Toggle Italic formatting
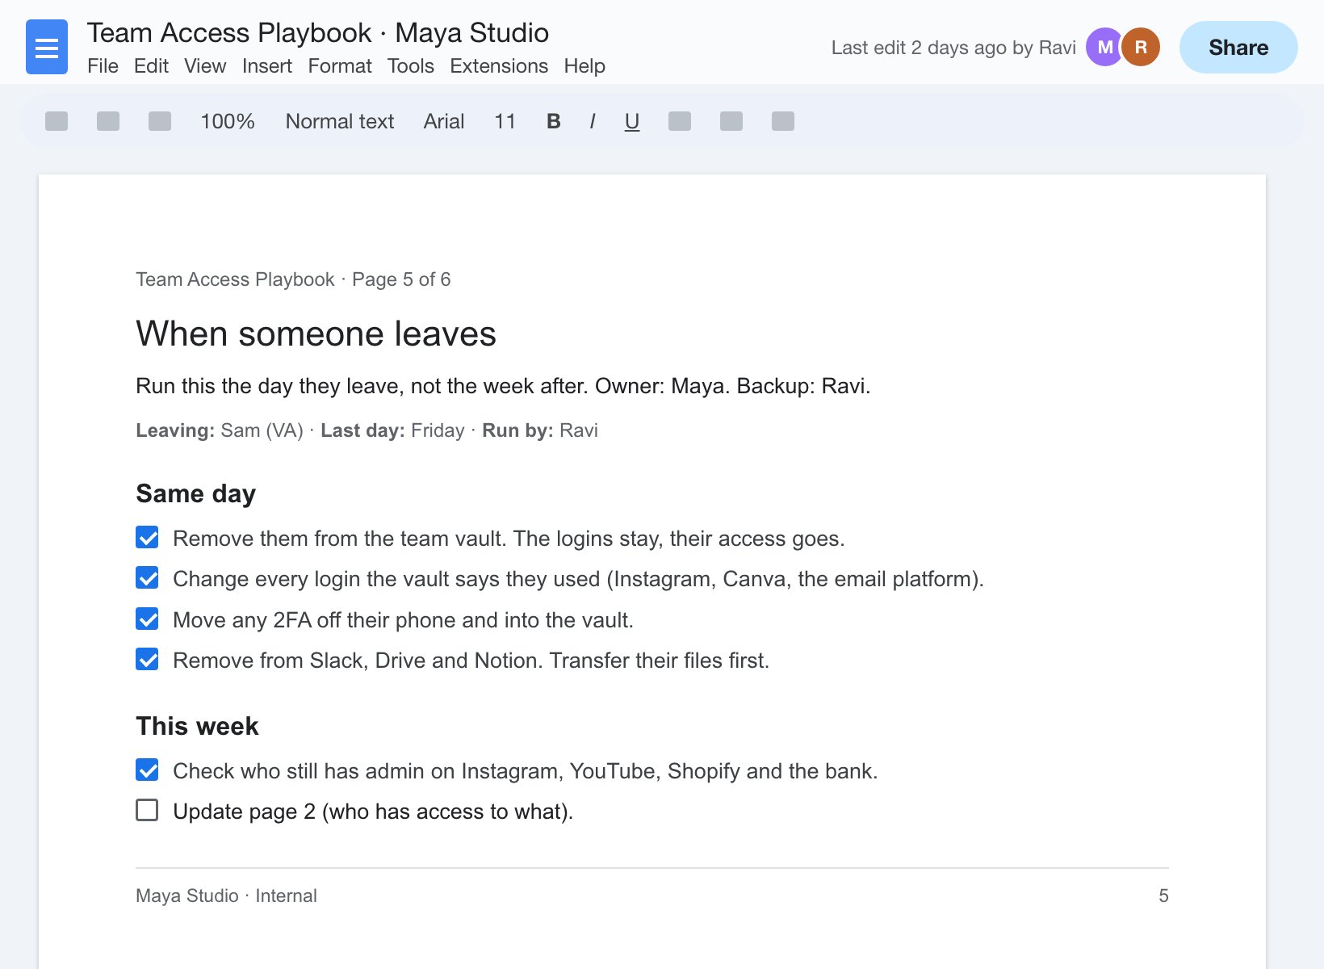Screen dimensions: 1324x969 593,121
